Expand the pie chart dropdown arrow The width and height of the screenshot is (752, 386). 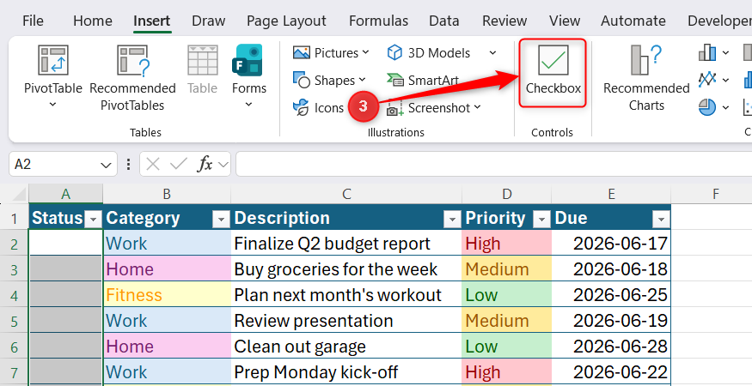tap(725, 107)
